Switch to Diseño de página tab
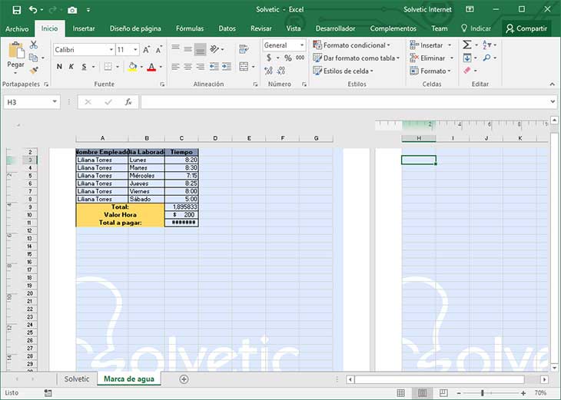 (x=135, y=28)
